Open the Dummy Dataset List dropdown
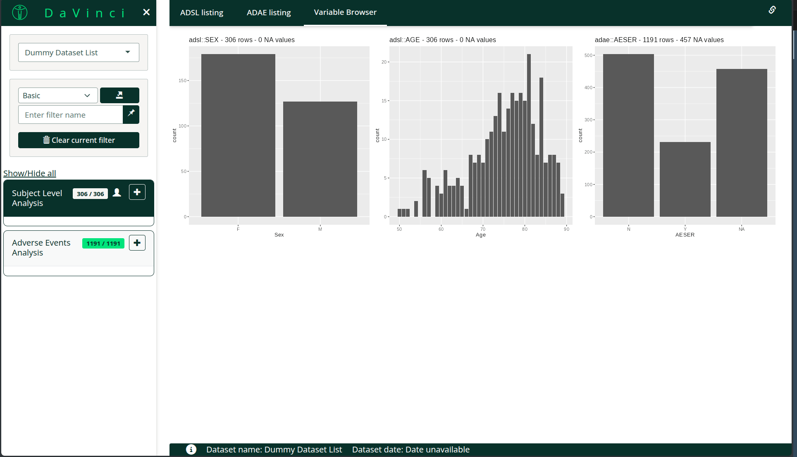The image size is (797, 457). [x=79, y=52]
